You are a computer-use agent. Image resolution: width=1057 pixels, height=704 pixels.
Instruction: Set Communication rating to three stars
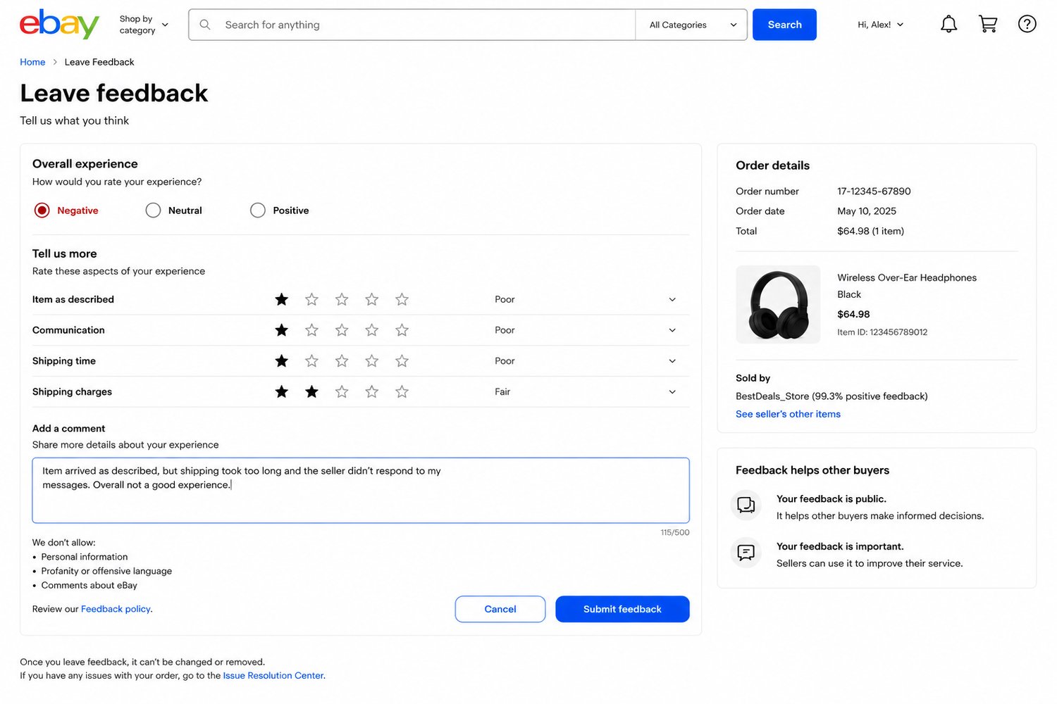pyautogui.click(x=342, y=330)
